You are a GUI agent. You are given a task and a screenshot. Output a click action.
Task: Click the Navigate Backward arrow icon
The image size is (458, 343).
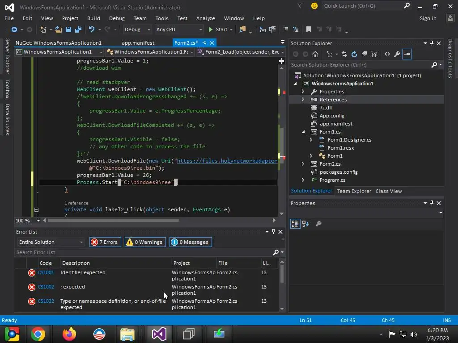pos(14,29)
